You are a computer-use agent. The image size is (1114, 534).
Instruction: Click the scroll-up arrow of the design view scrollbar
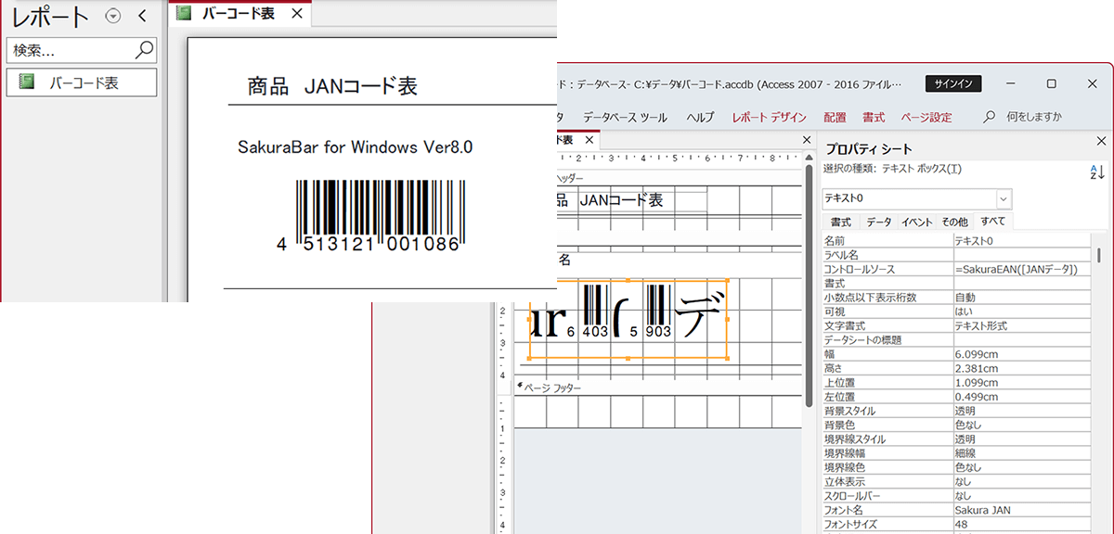pos(809,158)
